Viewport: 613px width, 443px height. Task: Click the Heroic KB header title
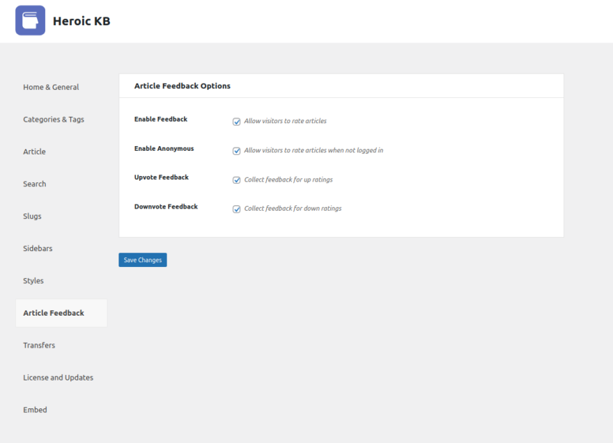[x=81, y=21]
